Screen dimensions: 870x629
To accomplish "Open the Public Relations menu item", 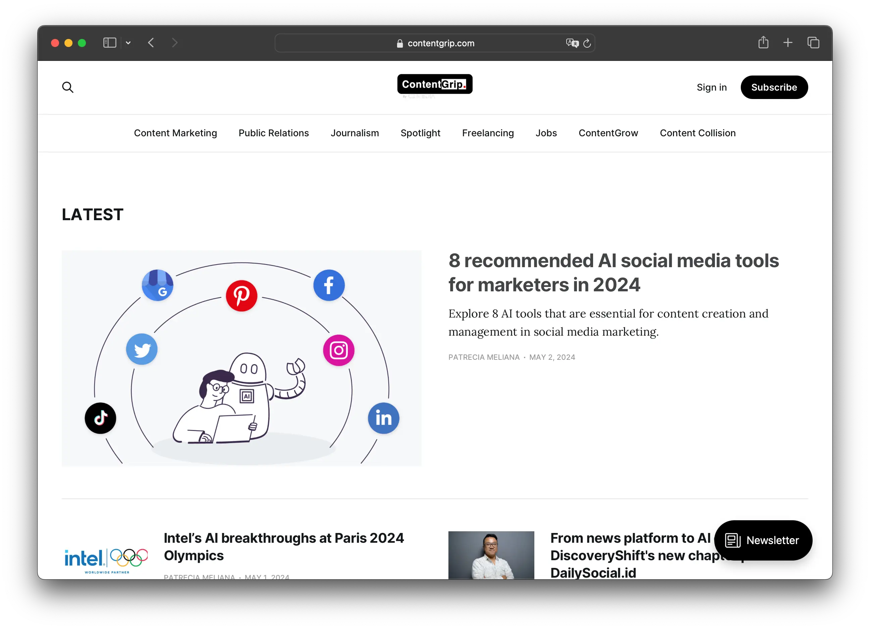I will tap(274, 133).
